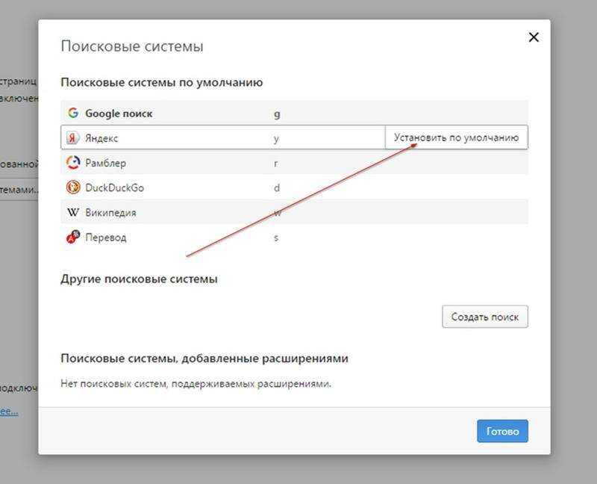Click the Google search engine icon
Screen dimensions: 597x484
73,113
